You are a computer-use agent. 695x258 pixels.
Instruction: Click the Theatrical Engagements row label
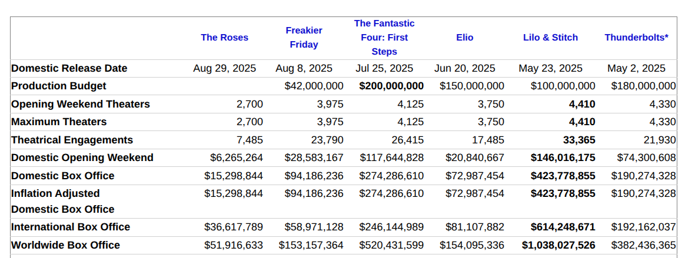coord(72,140)
